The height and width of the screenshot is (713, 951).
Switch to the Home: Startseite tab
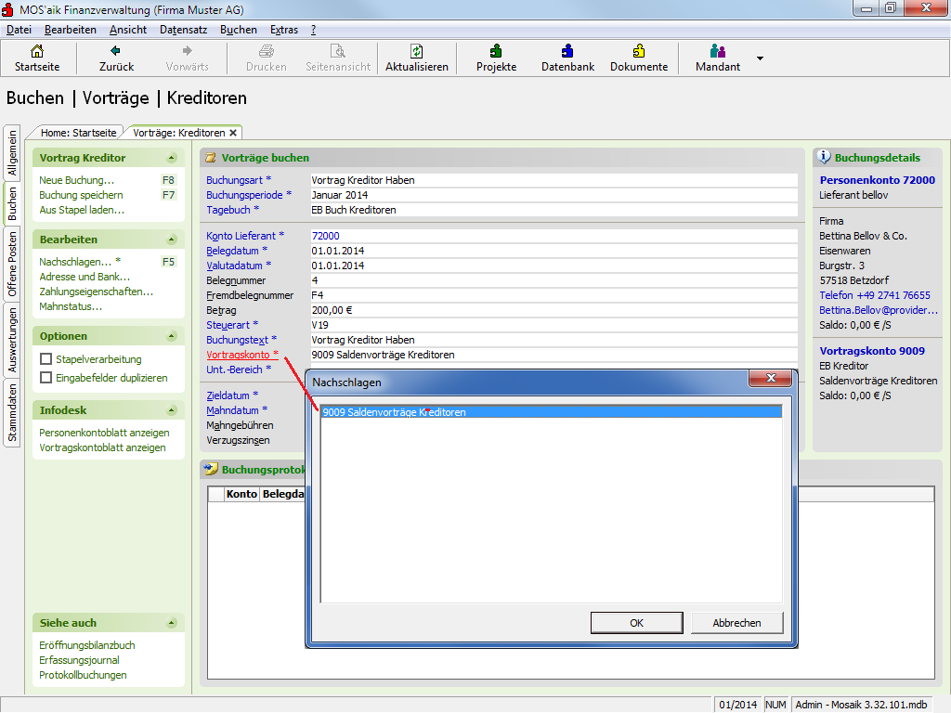tap(78, 133)
